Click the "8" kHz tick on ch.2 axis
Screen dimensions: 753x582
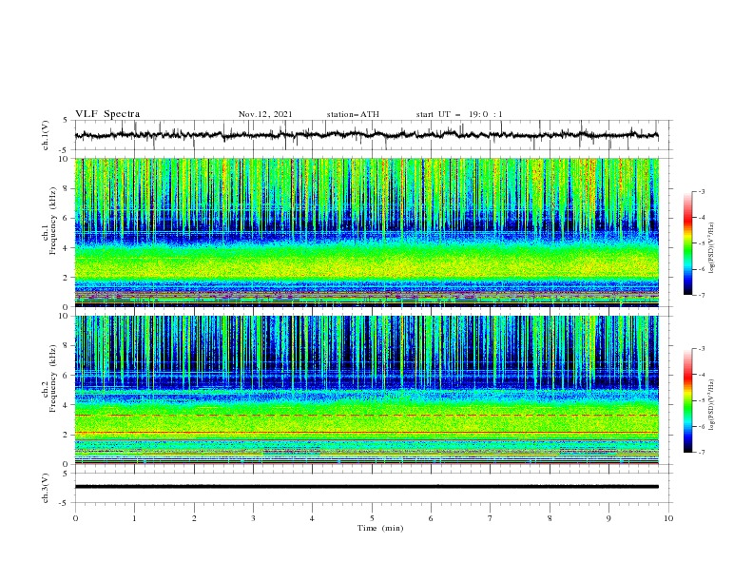click(66, 346)
